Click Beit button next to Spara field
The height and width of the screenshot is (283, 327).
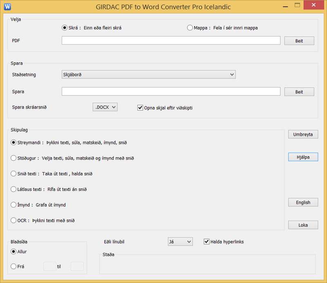coord(299,92)
